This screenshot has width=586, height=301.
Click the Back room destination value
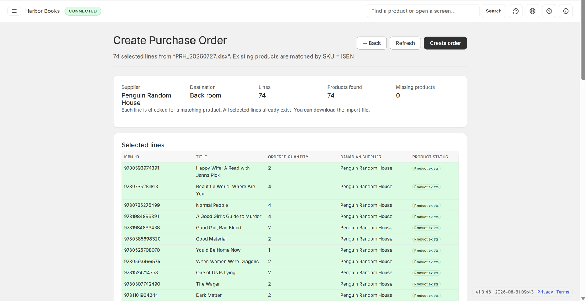(205, 95)
